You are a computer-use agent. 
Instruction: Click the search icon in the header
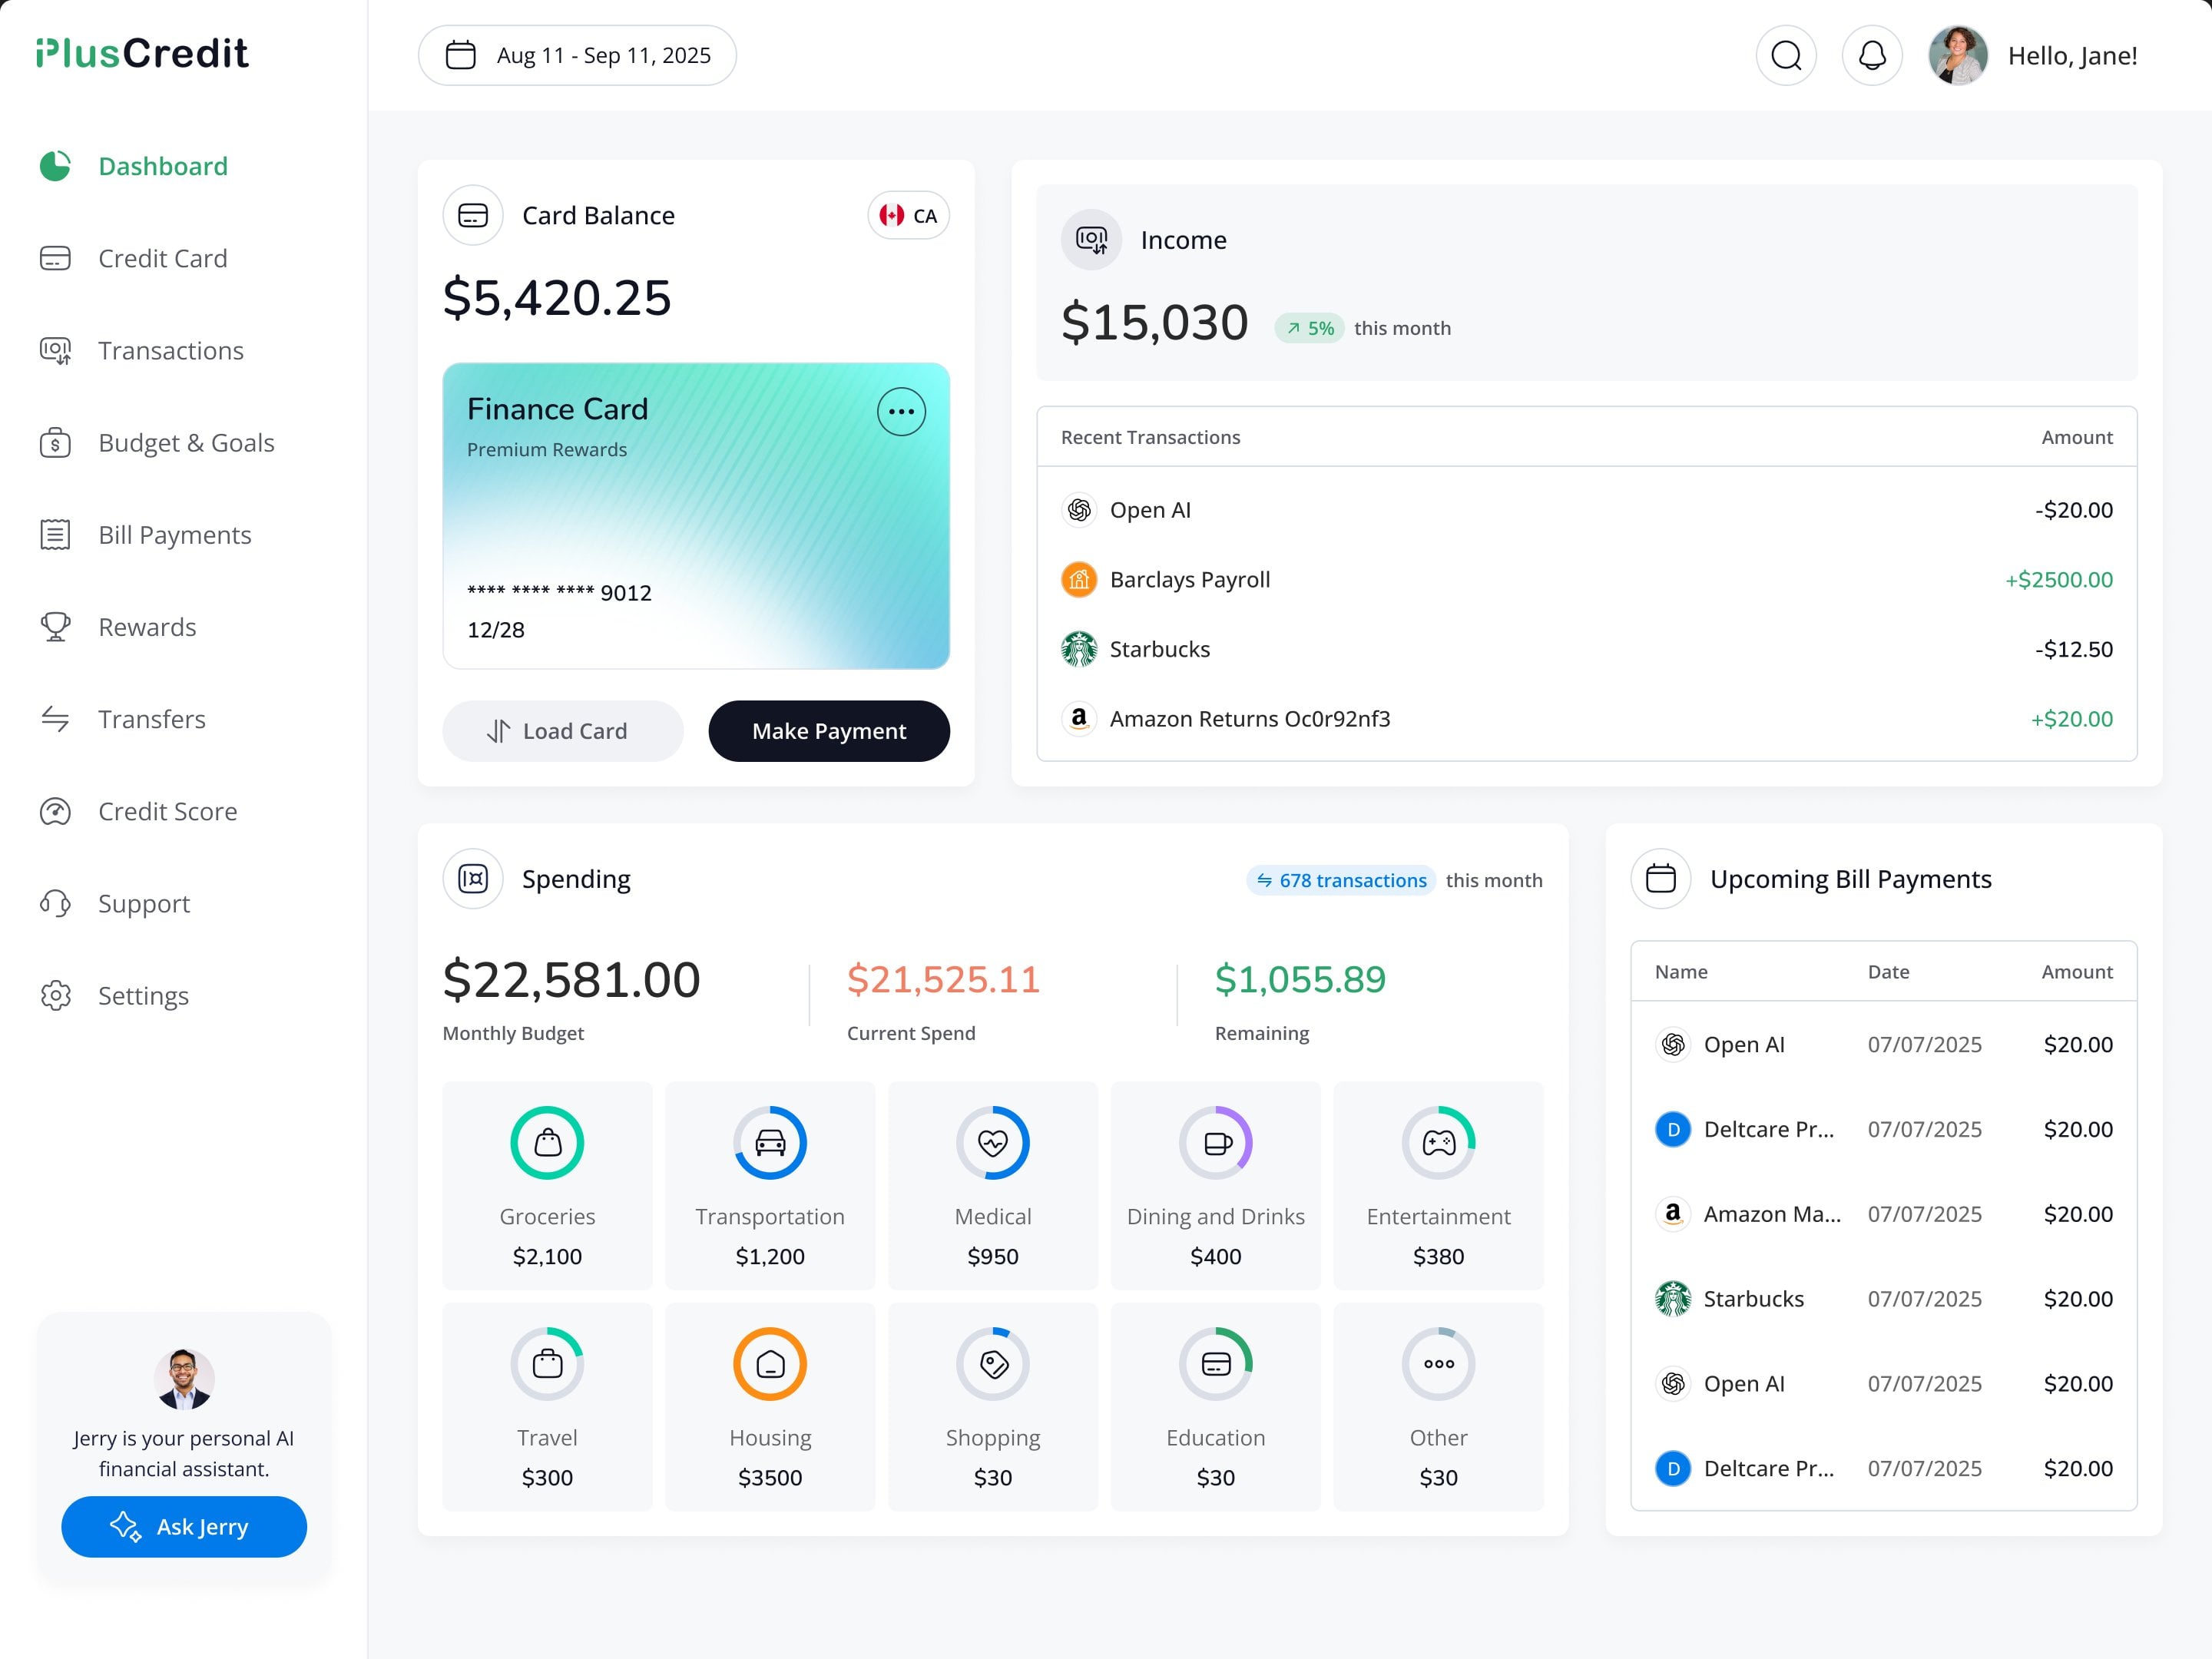[x=1786, y=55]
